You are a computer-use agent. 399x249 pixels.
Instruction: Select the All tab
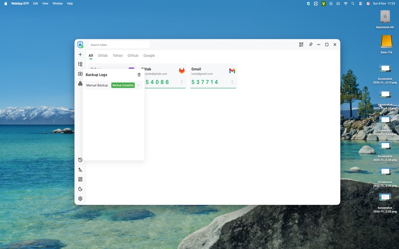pyautogui.click(x=91, y=55)
